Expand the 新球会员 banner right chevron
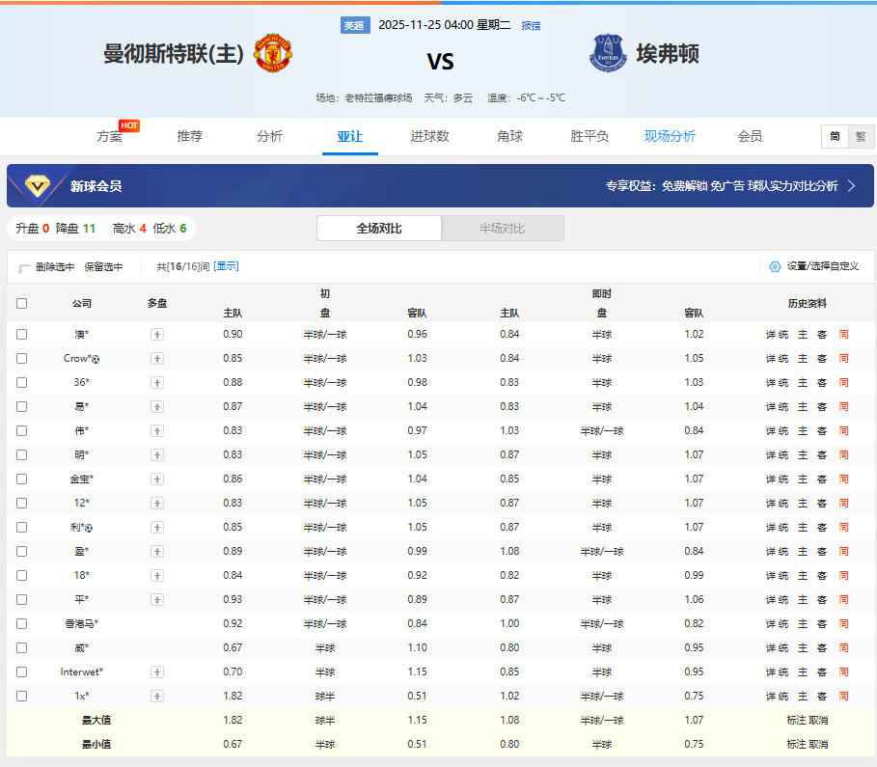Screen dimensions: 877x767 tap(852, 186)
